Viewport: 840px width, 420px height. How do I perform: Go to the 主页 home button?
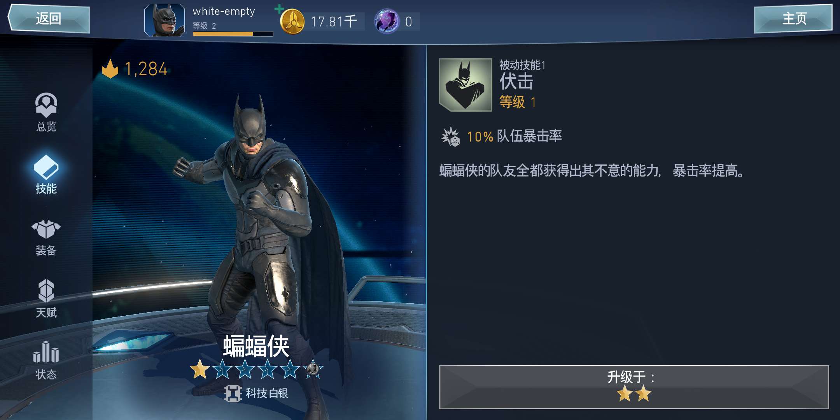793,18
